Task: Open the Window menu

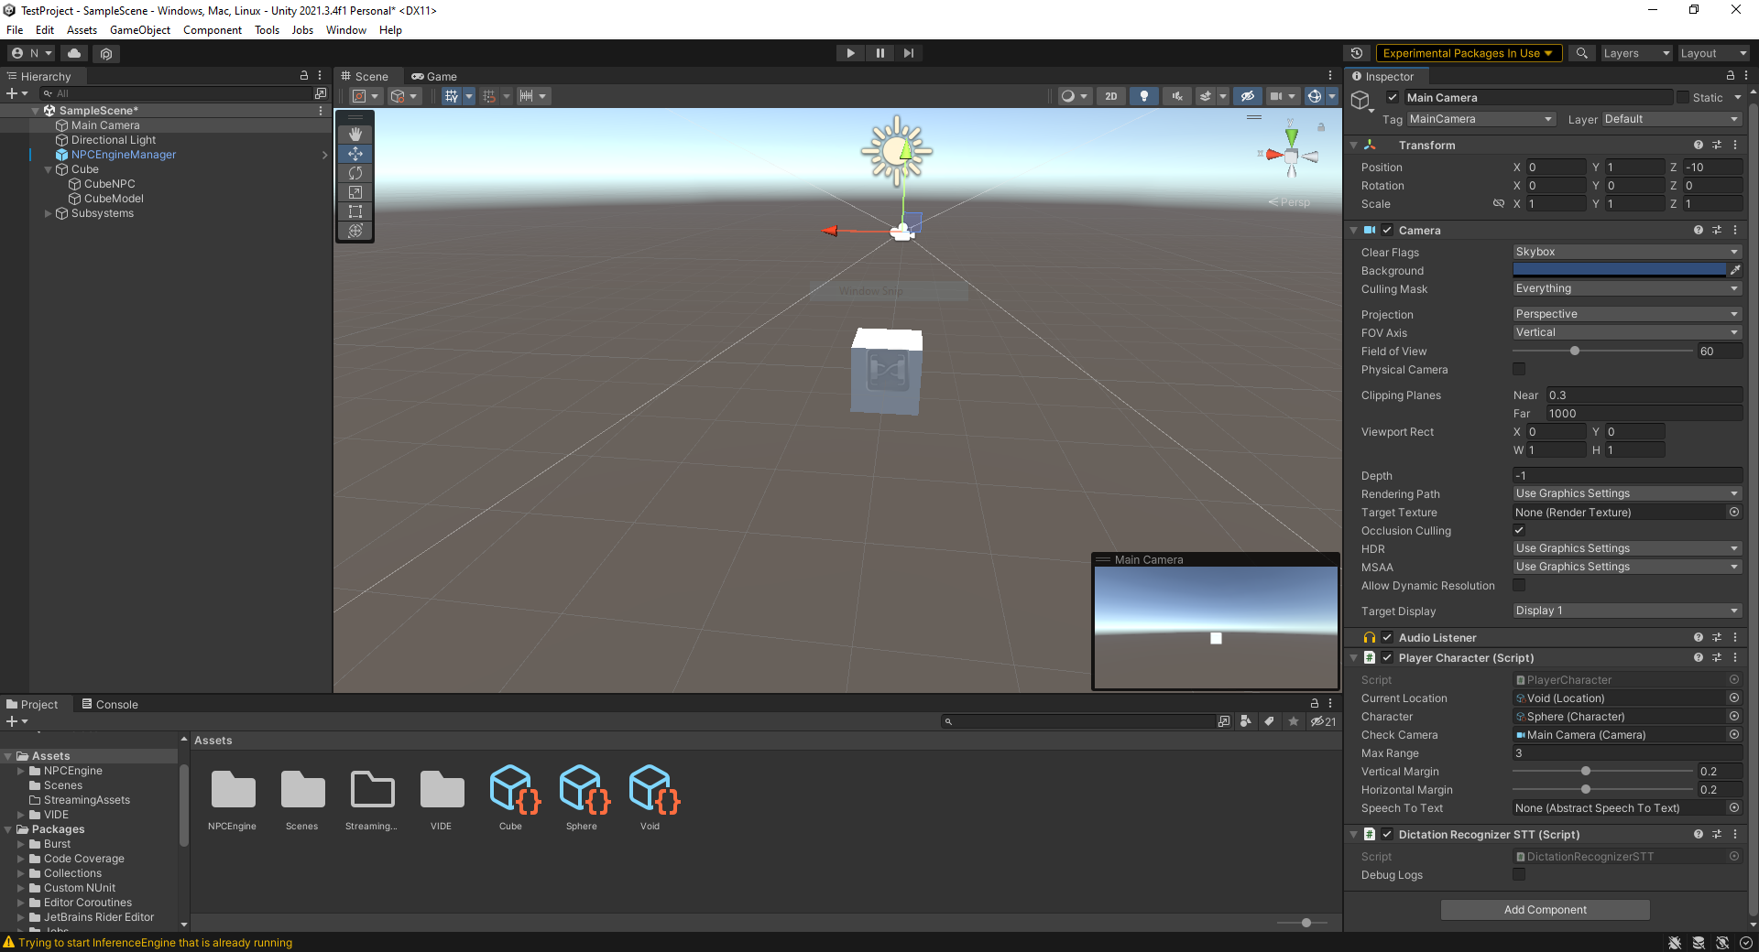Action: click(346, 30)
